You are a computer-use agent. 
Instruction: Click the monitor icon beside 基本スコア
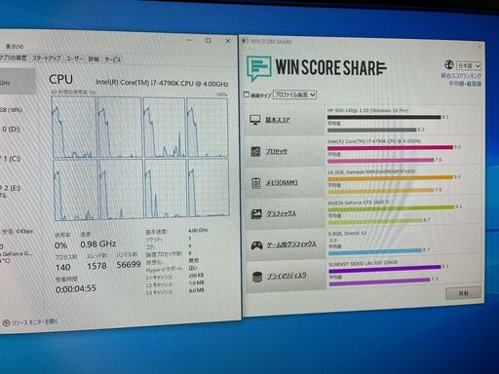tap(255, 120)
